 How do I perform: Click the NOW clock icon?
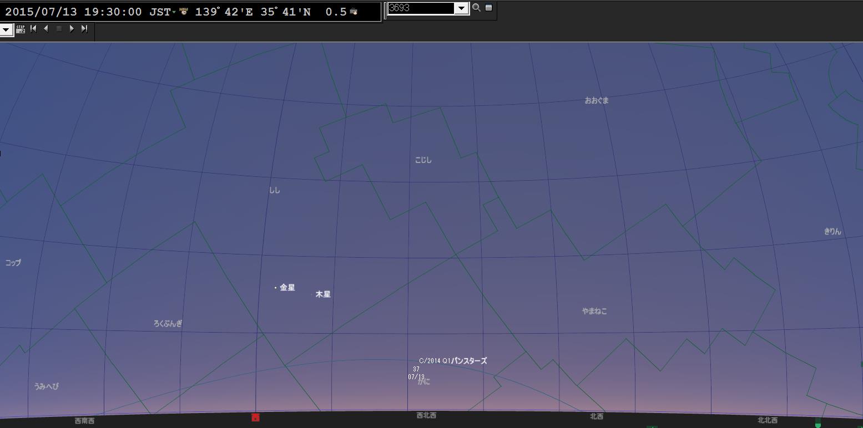pos(184,11)
